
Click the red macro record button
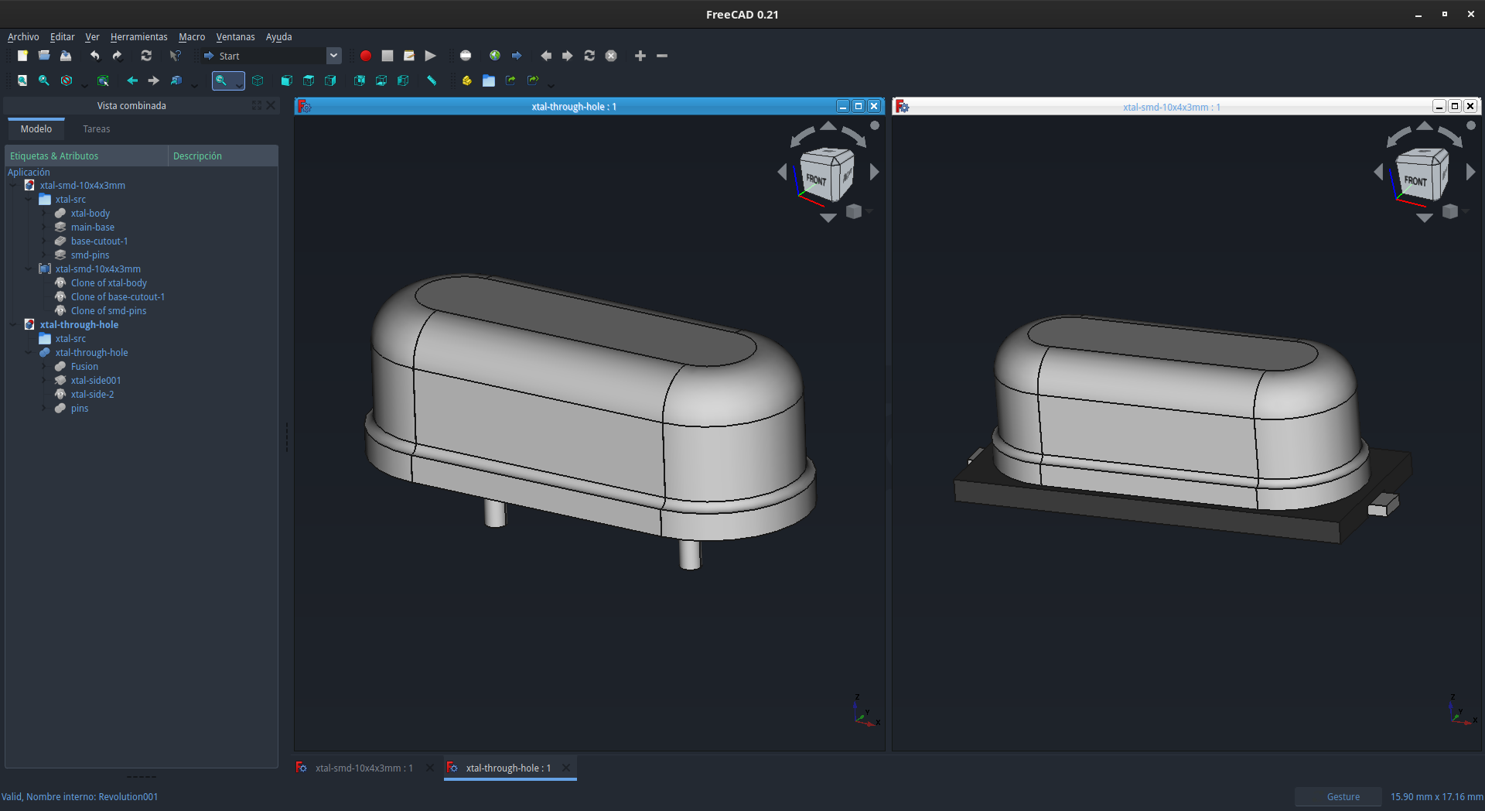(x=366, y=56)
